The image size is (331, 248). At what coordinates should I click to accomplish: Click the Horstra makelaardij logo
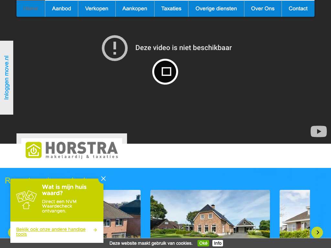coord(72,150)
